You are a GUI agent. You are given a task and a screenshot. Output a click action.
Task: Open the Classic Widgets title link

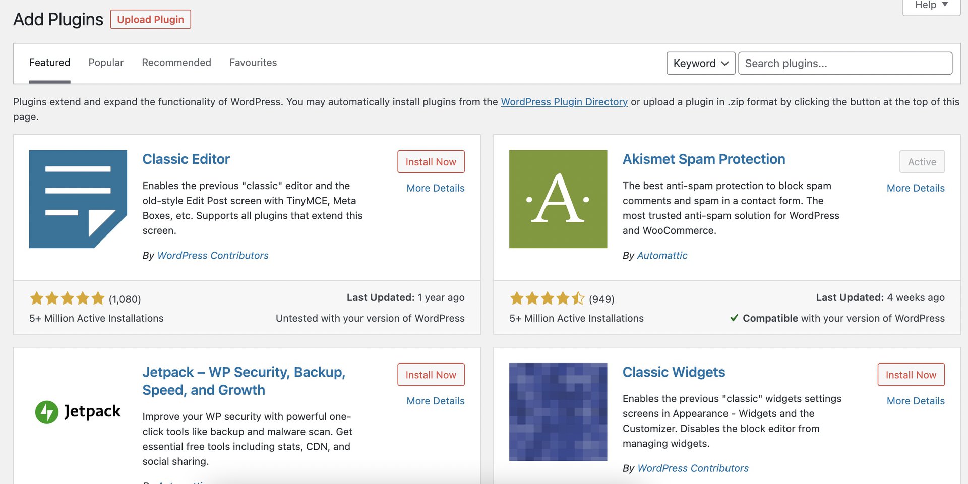click(674, 372)
